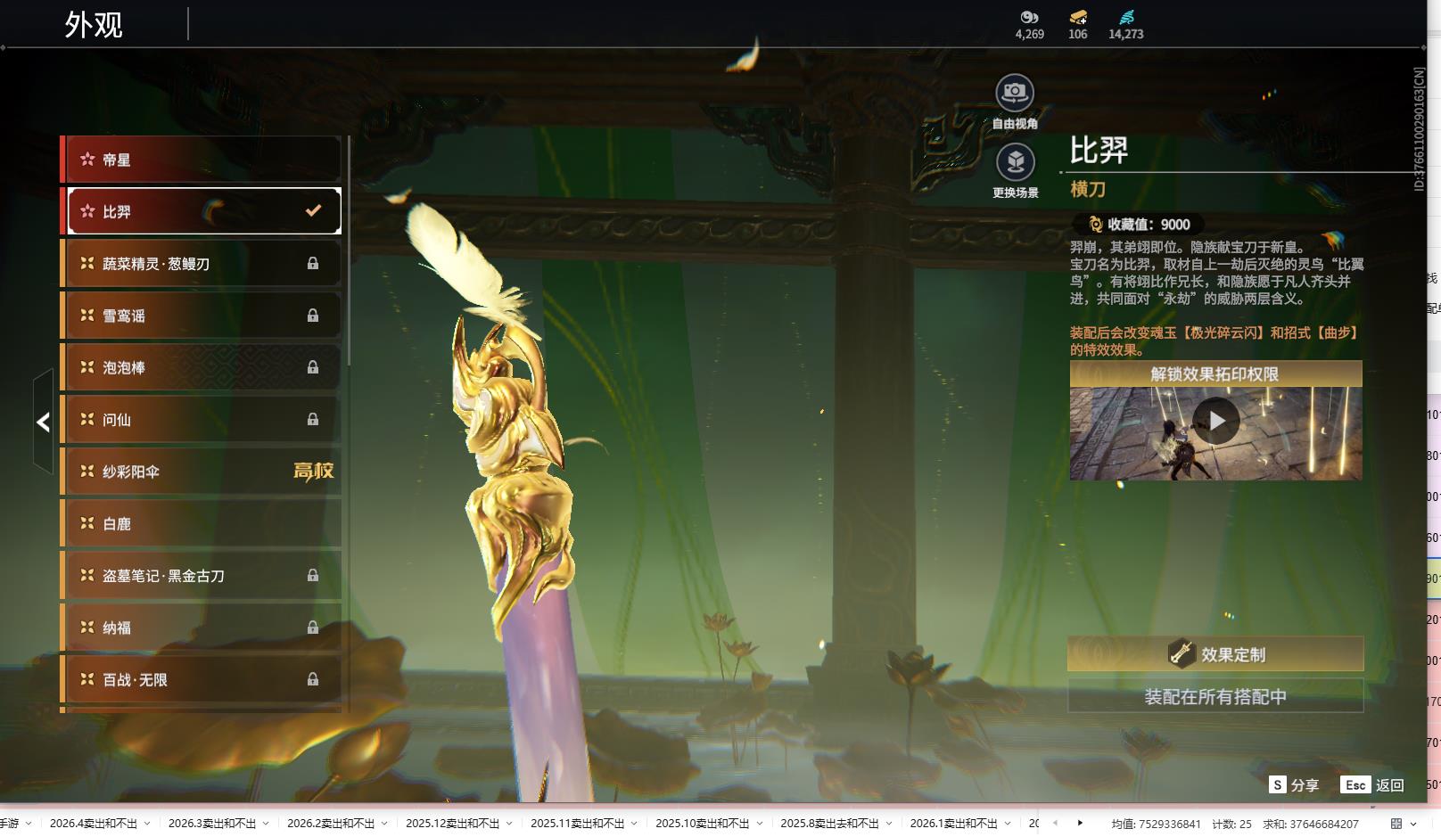Play the skin effect preview video
The image size is (1441, 837).
point(1215,421)
